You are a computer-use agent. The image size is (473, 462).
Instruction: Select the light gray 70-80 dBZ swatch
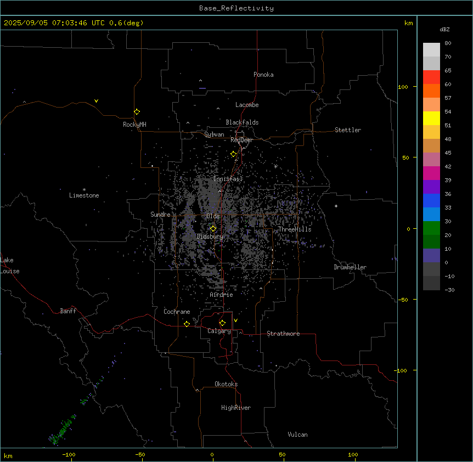tap(431, 50)
